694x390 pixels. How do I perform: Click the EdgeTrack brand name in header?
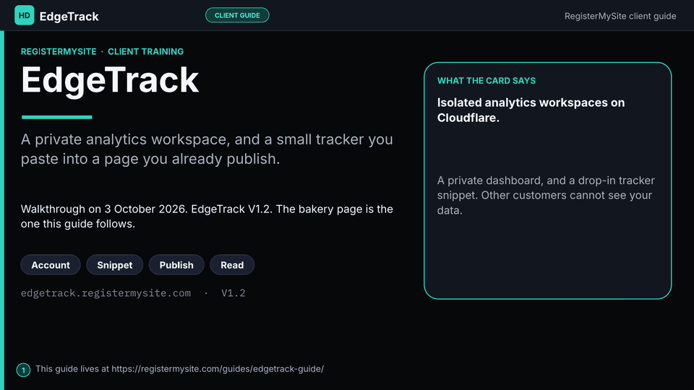tap(69, 17)
